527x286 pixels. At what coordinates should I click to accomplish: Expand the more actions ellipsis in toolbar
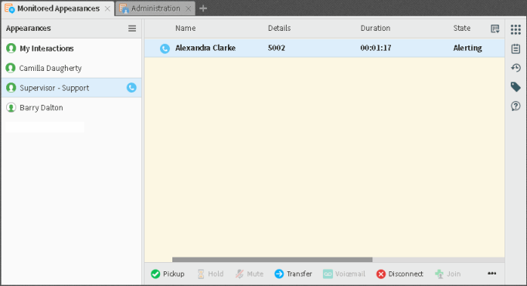491,274
